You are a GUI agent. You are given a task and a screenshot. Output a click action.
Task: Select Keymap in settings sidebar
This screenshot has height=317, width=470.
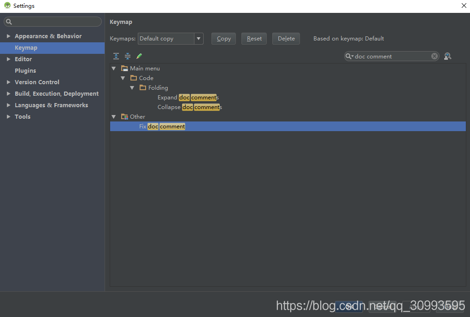coord(52,48)
